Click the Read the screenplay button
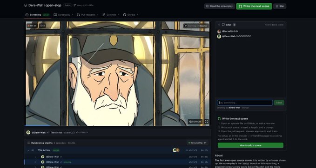 219,6
